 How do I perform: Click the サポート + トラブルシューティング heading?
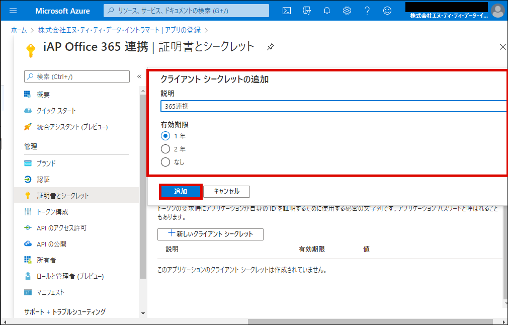[65, 312]
